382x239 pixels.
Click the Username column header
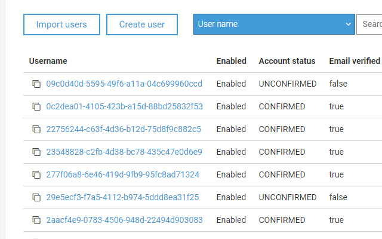pos(48,61)
